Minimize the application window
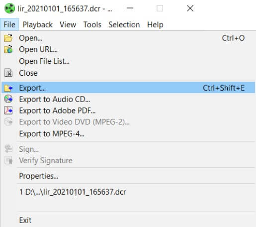This screenshot has height=227, width=256. (130, 8)
